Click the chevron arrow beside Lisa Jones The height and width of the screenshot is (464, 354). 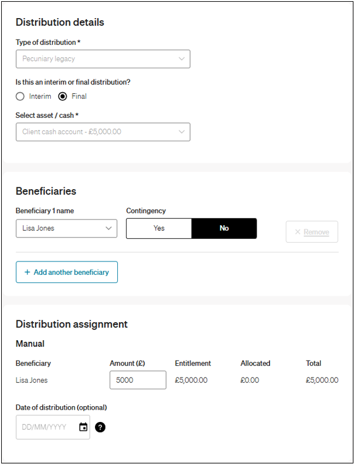108,228
